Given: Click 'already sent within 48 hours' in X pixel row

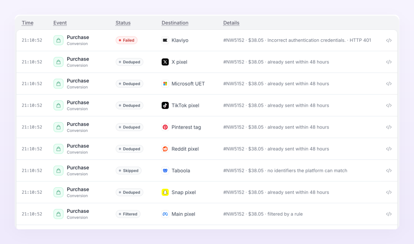Looking at the screenshot, I should tap(298, 62).
